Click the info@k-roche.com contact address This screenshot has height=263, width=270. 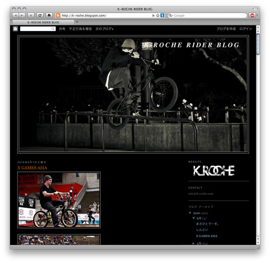coord(201,194)
